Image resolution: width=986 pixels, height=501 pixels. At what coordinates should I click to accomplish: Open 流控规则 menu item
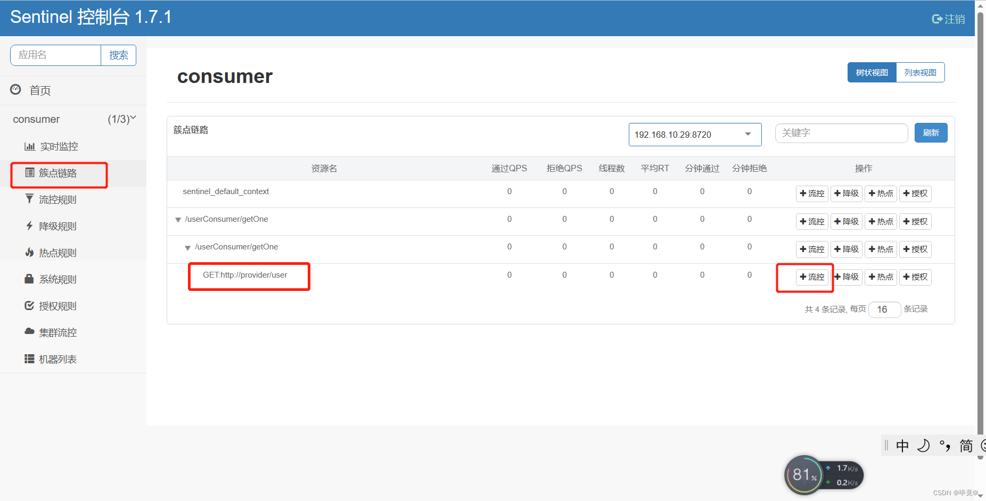coord(73,199)
